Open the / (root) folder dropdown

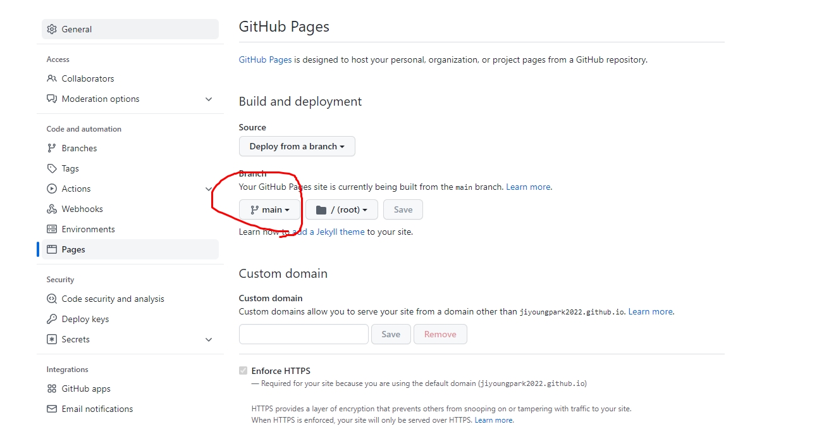point(341,209)
